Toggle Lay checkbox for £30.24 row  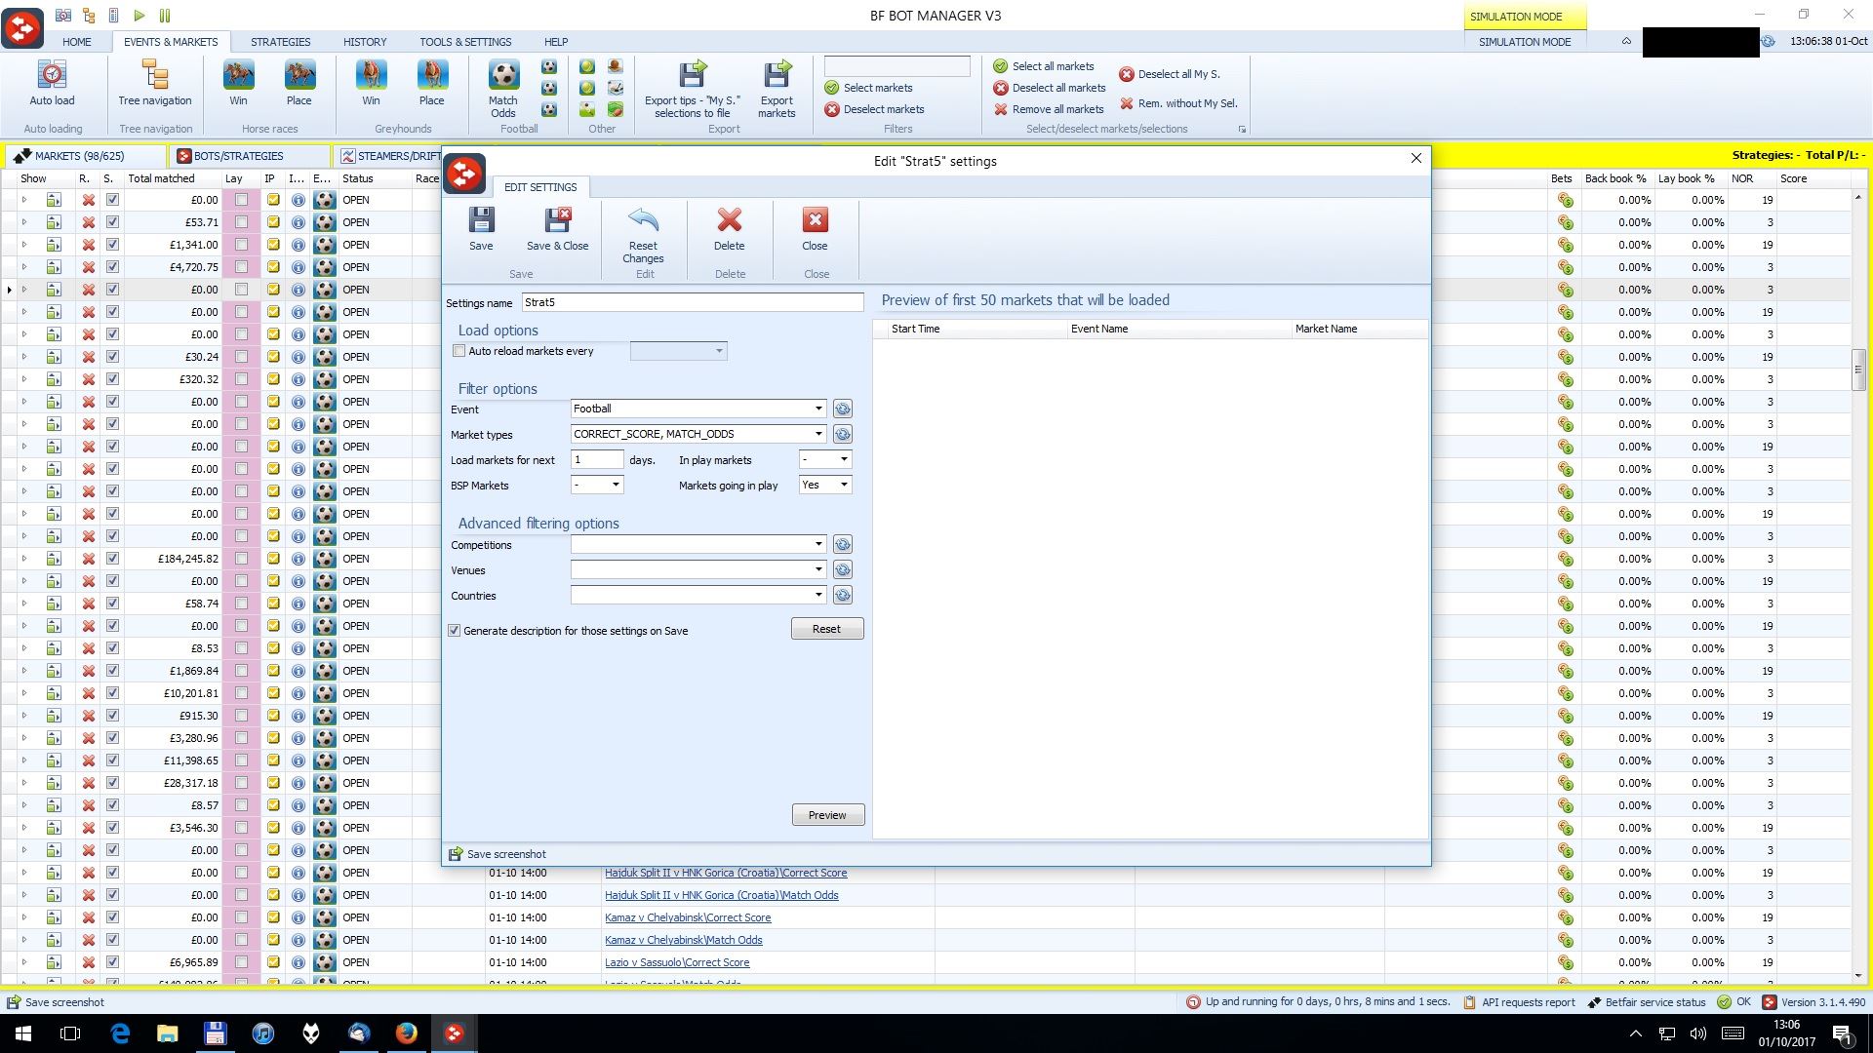click(241, 357)
